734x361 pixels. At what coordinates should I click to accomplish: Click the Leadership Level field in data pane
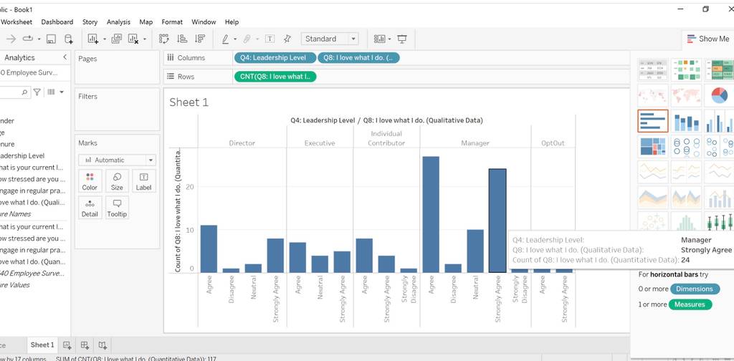22,155
